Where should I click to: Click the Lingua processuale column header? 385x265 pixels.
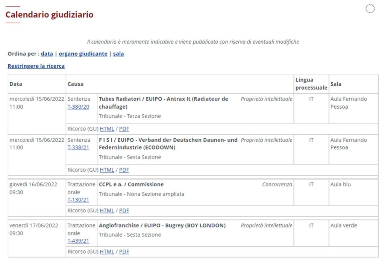click(x=311, y=84)
